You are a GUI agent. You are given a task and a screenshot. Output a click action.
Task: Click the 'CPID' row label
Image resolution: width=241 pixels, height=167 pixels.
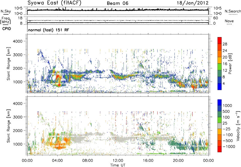click(x=7, y=29)
